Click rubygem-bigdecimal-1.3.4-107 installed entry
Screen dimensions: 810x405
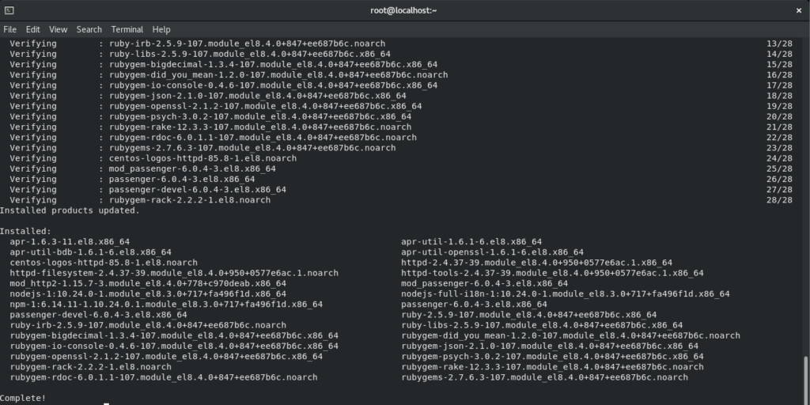pos(174,335)
